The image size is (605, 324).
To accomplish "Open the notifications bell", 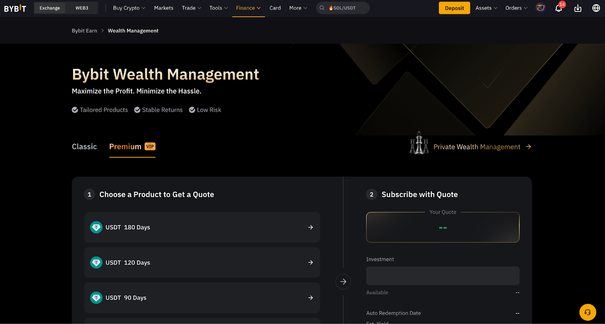I will 558,8.
